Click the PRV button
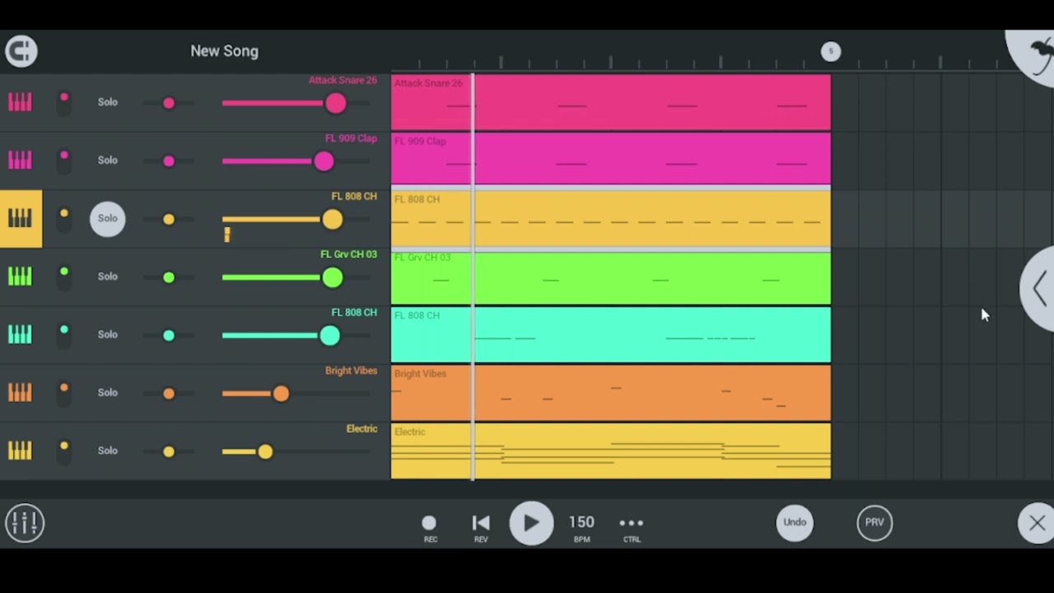This screenshot has width=1054, height=593. click(x=874, y=522)
